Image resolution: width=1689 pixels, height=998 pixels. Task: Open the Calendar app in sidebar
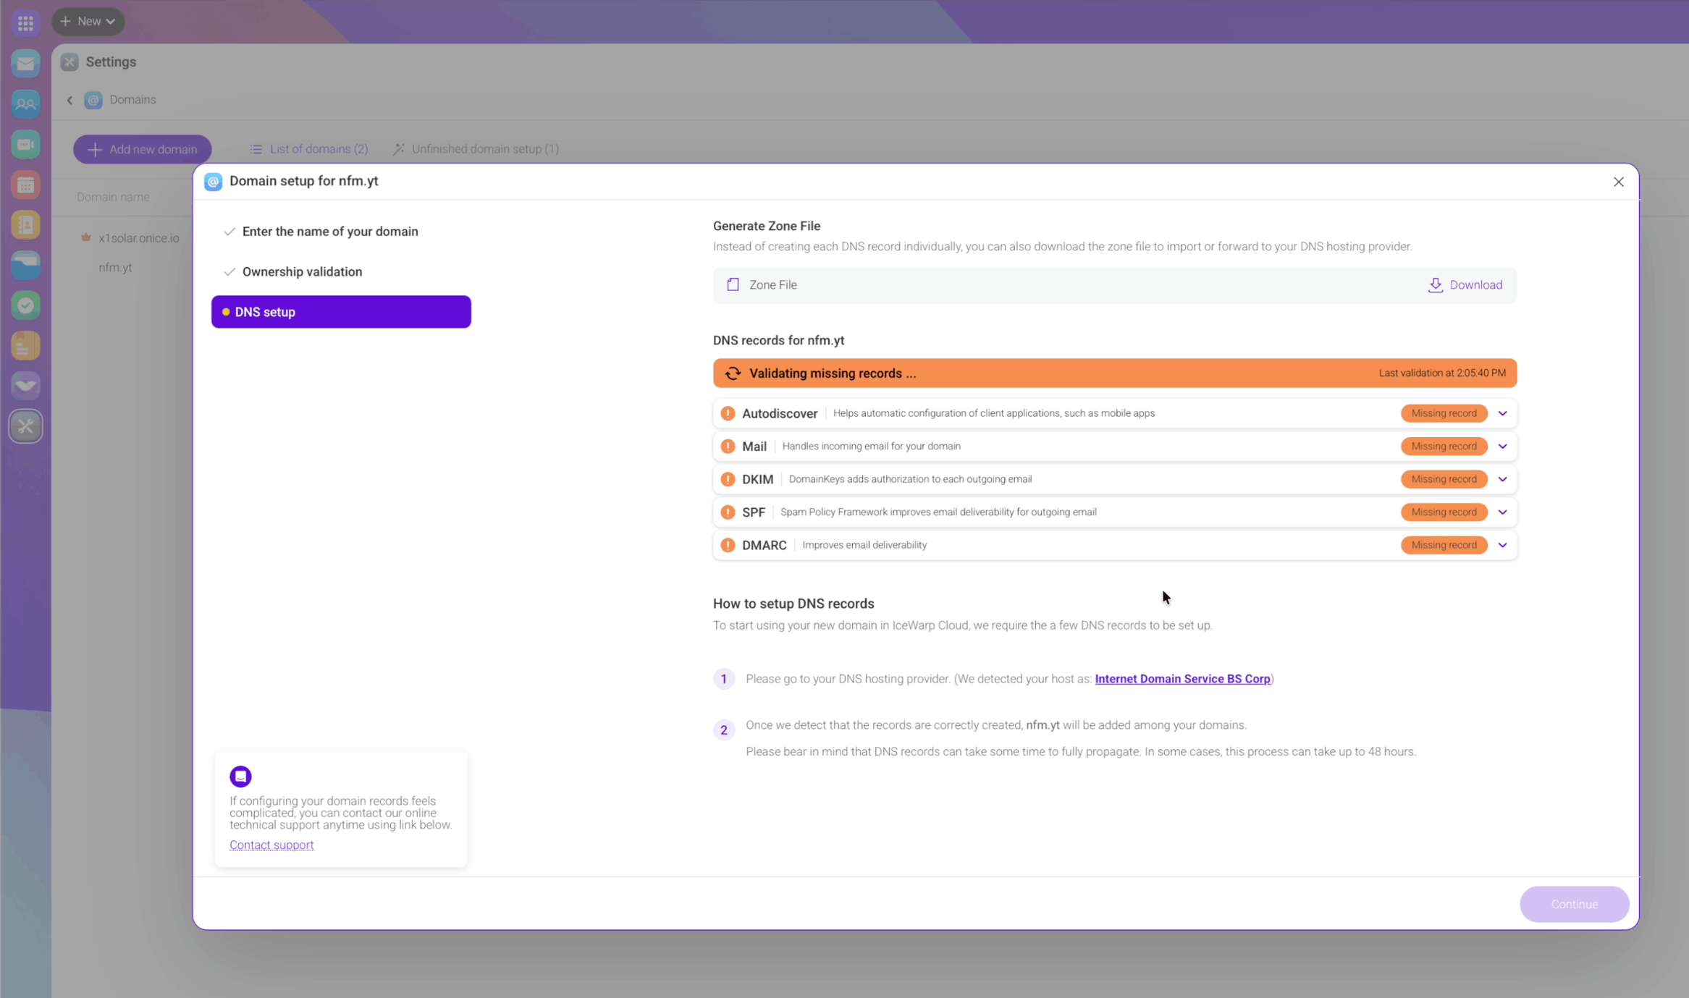point(25,185)
